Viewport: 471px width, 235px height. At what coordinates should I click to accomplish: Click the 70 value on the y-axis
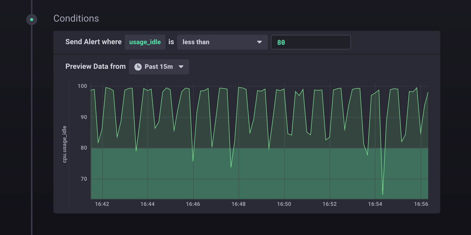(x=84, y=179)
